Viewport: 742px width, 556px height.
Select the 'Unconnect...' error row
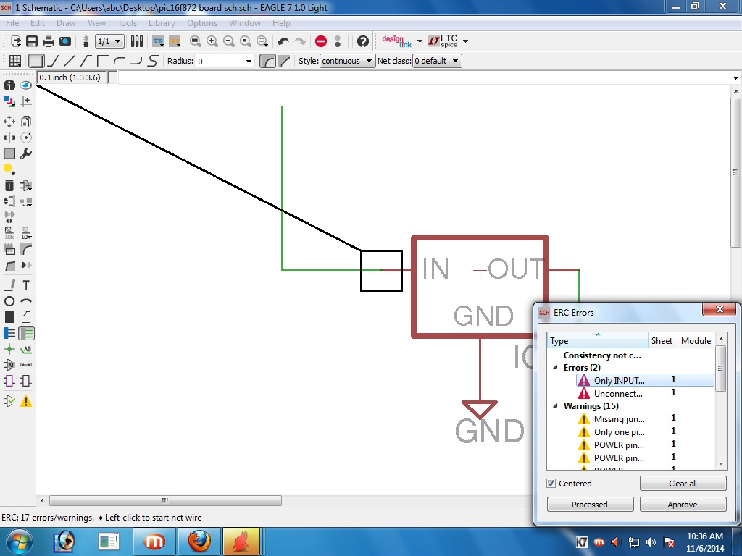coord(644,393)
